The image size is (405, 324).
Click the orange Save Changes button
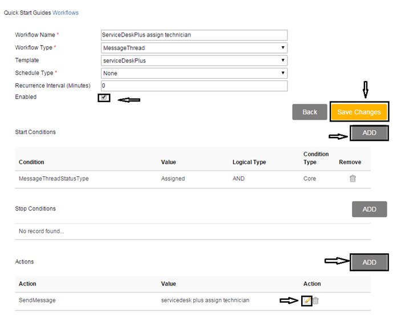(359, 112)
